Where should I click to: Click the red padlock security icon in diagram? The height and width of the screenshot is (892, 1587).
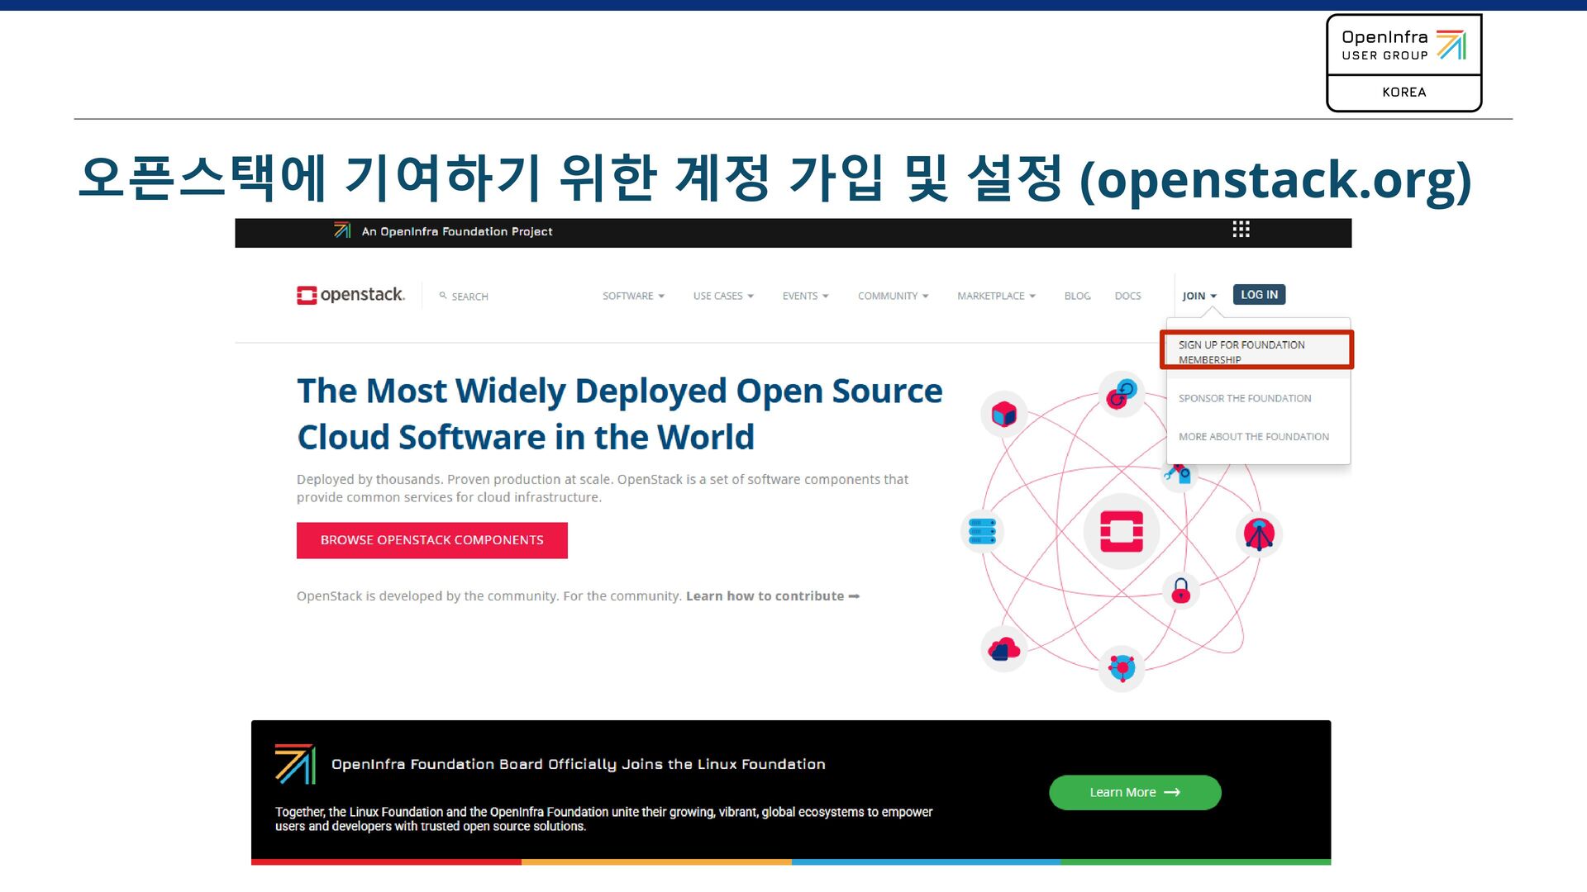[1180, 591]
